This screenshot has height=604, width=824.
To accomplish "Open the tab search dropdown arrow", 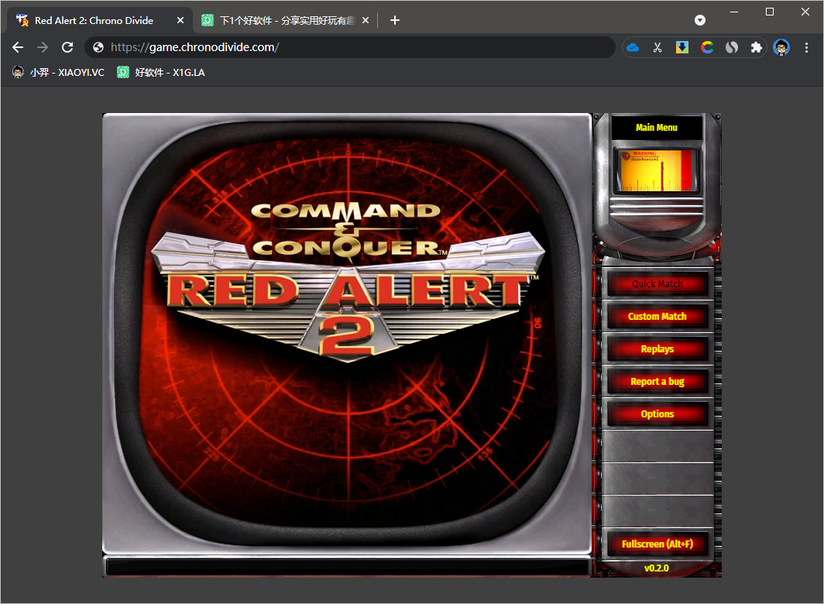I will tap(700, 20).
